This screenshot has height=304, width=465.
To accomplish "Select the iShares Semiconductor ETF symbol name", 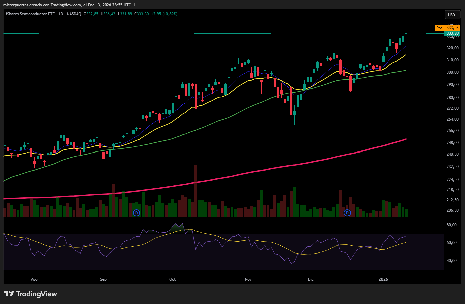I will coord(30,14).
